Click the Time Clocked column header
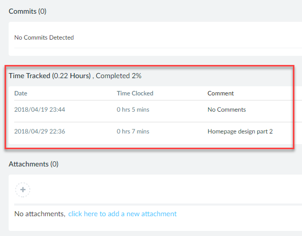Image resolution: width=302 pixels, height=236 pixels. [135, 93]
